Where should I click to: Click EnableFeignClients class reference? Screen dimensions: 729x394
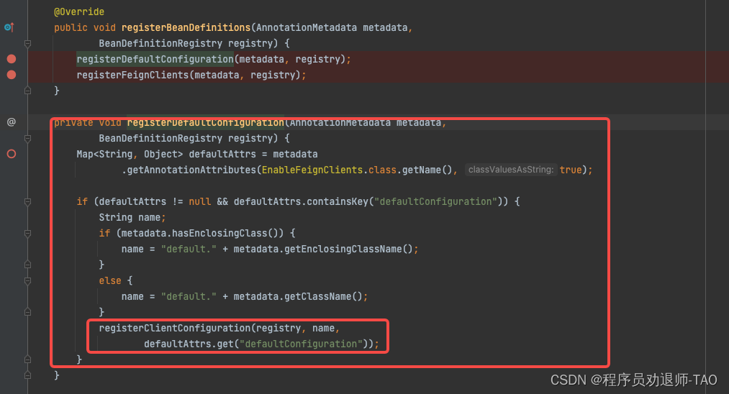coord(312,170)
